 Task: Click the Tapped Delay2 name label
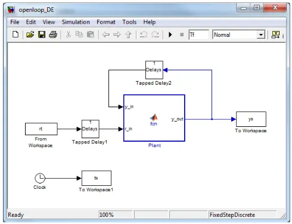point(154,83)
